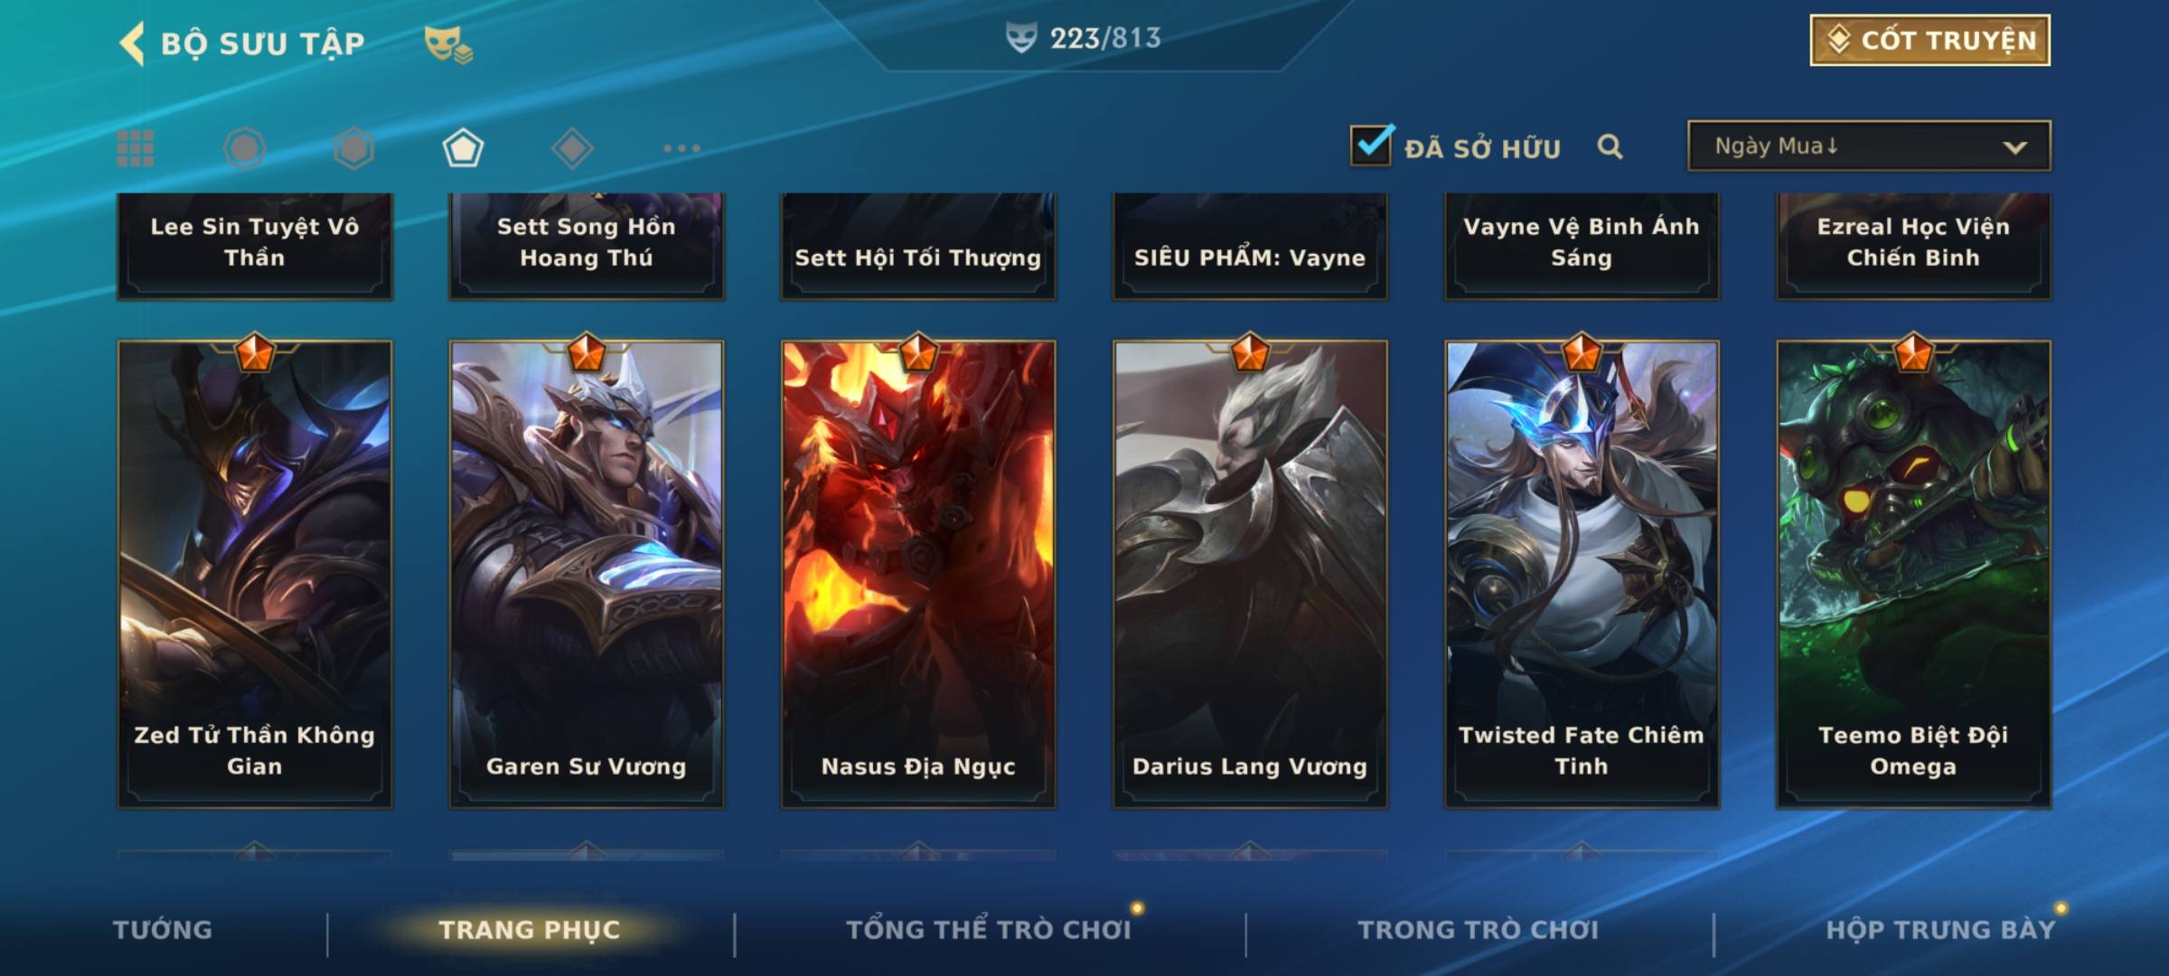Image resolution: width=2169 pixels, height=976 pixels.
Task: Select the highlighted pentagon rarity filter
Action: [x=463, y=148]
